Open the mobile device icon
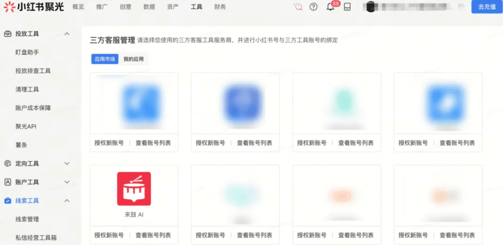 (347, 7)
